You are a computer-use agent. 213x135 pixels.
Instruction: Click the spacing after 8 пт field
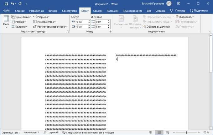(101, 27)
